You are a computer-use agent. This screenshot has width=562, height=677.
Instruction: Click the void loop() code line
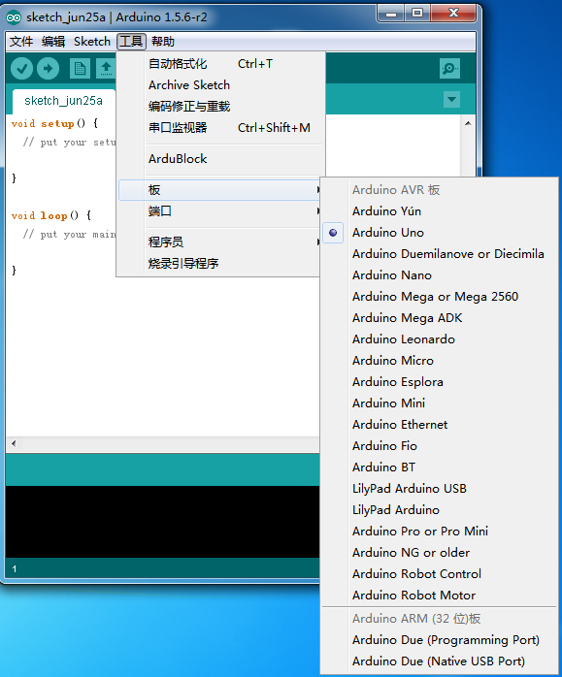[51, 215]
